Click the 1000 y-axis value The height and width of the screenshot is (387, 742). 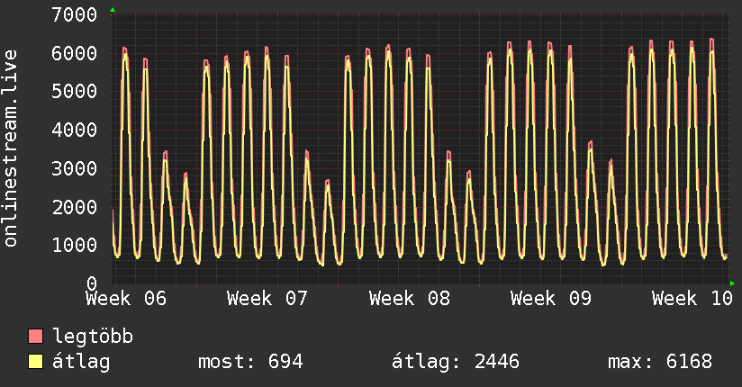(x=75, y=245)
